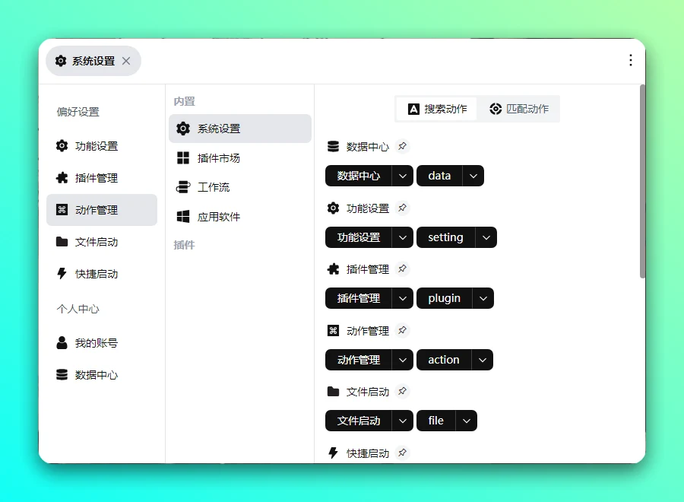The image size is (684, 502).
Task: Open 文件启动 folder icon in sidebar
Action: click(62, 242)
